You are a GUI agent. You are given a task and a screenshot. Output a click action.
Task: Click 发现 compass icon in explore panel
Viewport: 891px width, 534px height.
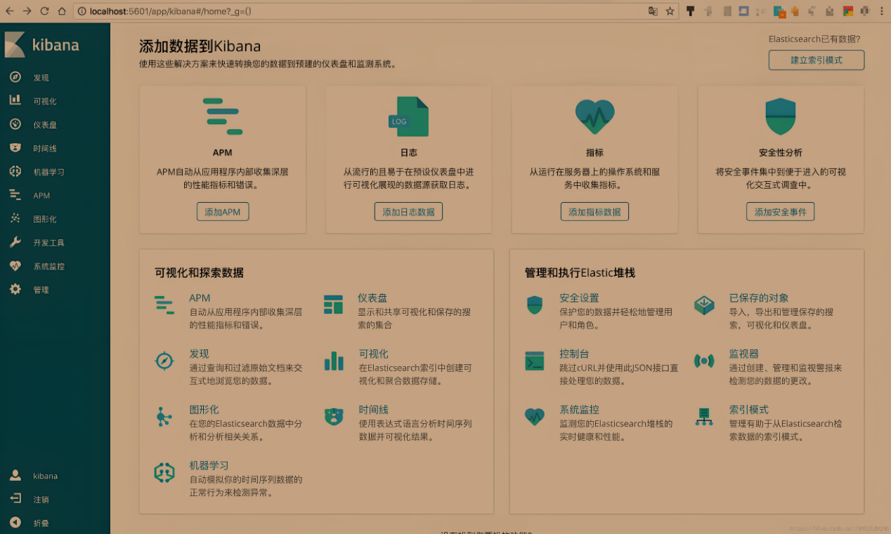164,361
